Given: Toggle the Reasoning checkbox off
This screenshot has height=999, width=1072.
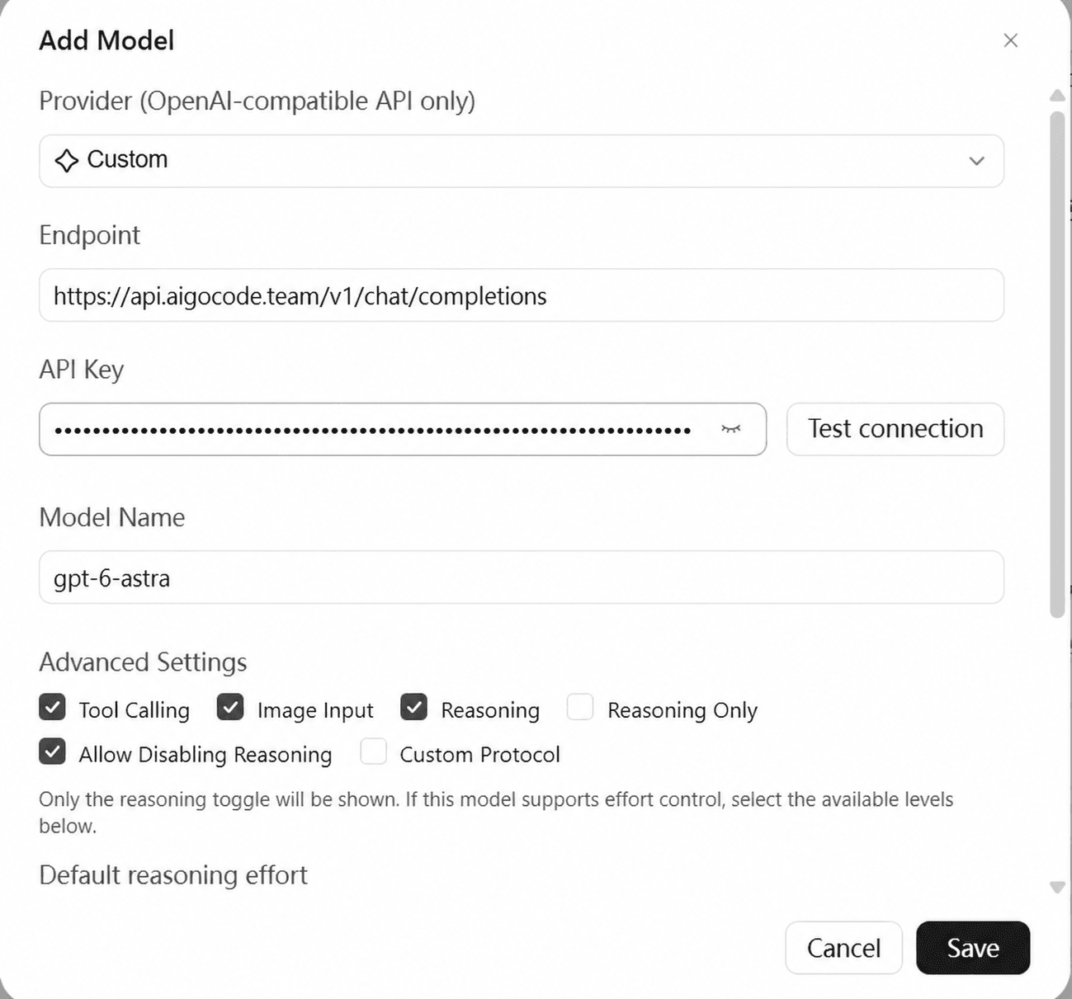Looking at the screenshot, I should [x=413, y=707].
